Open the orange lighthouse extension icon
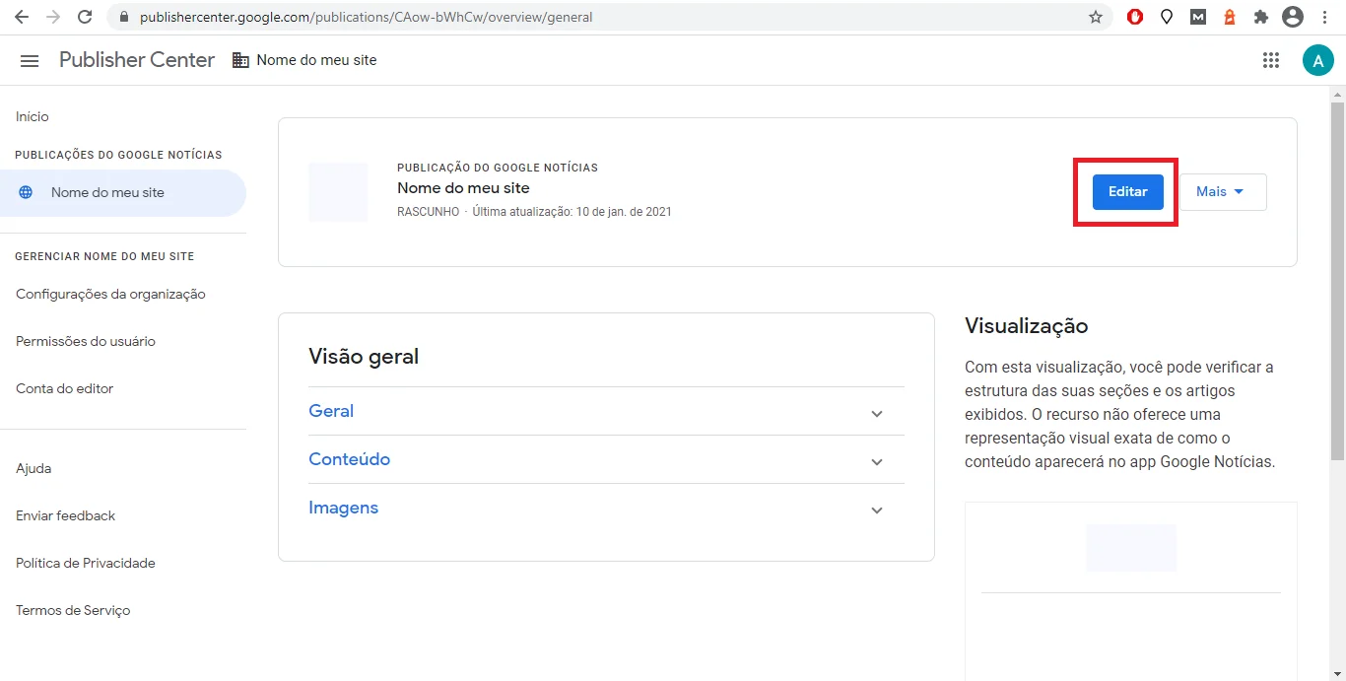The image size is (1346, 681). tap(1230, 17)
